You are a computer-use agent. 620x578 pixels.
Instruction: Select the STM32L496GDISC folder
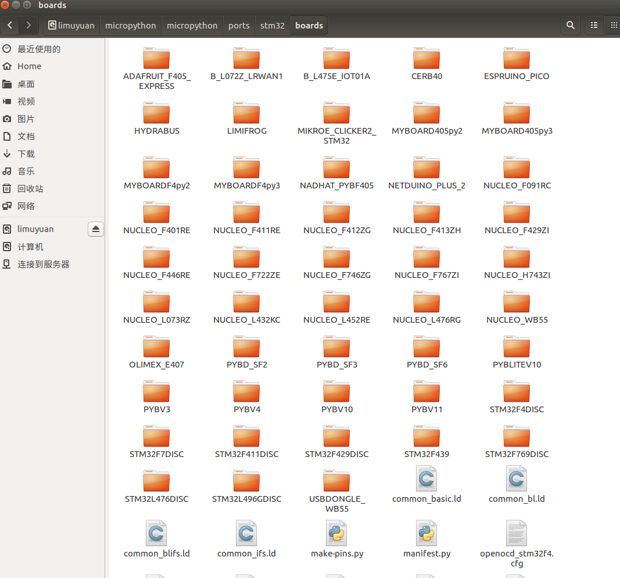[246, 486]
